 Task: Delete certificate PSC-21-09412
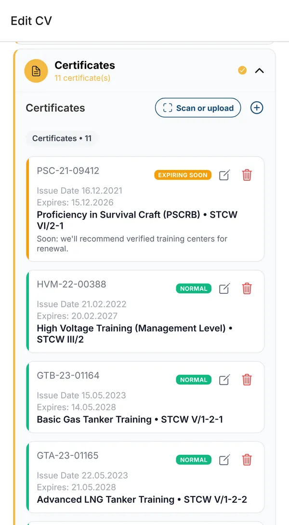pyautogui.click(x=247, y=175)
